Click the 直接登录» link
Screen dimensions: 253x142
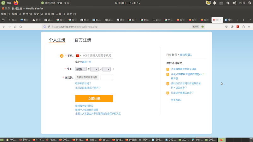point(186,55)
